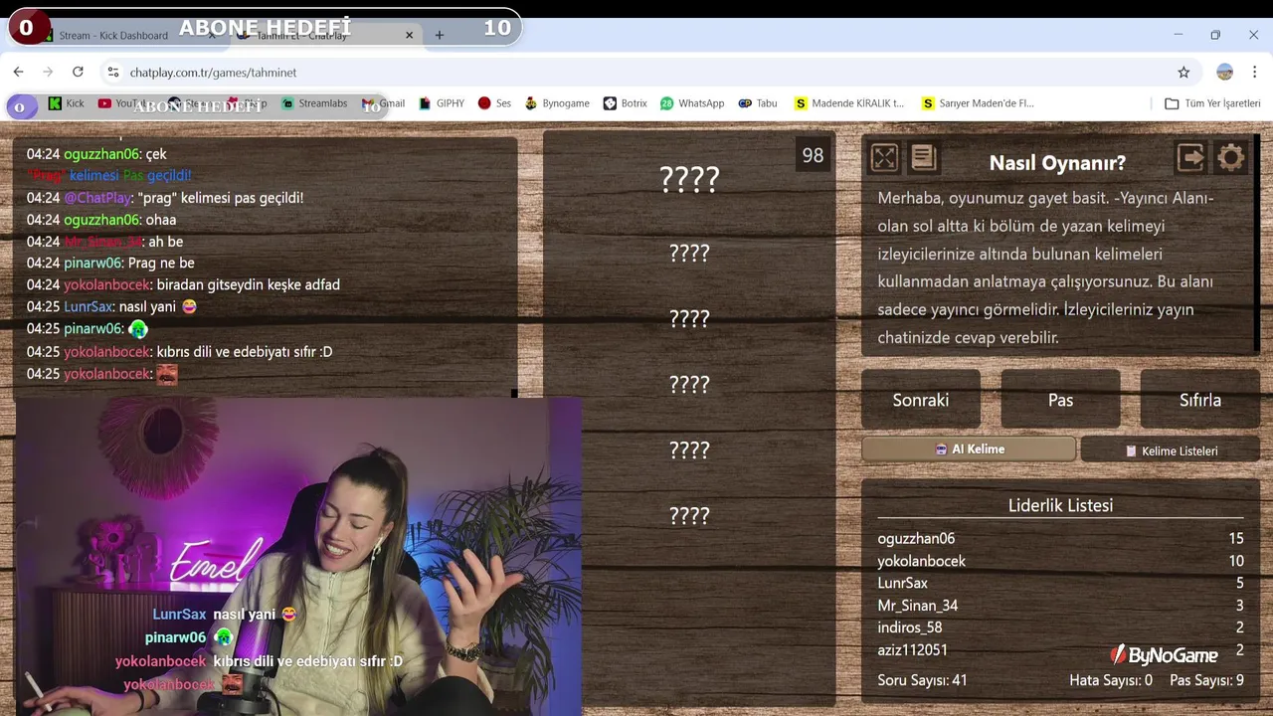Select aziz112051 row in leaderboard

pos(1060,649)
